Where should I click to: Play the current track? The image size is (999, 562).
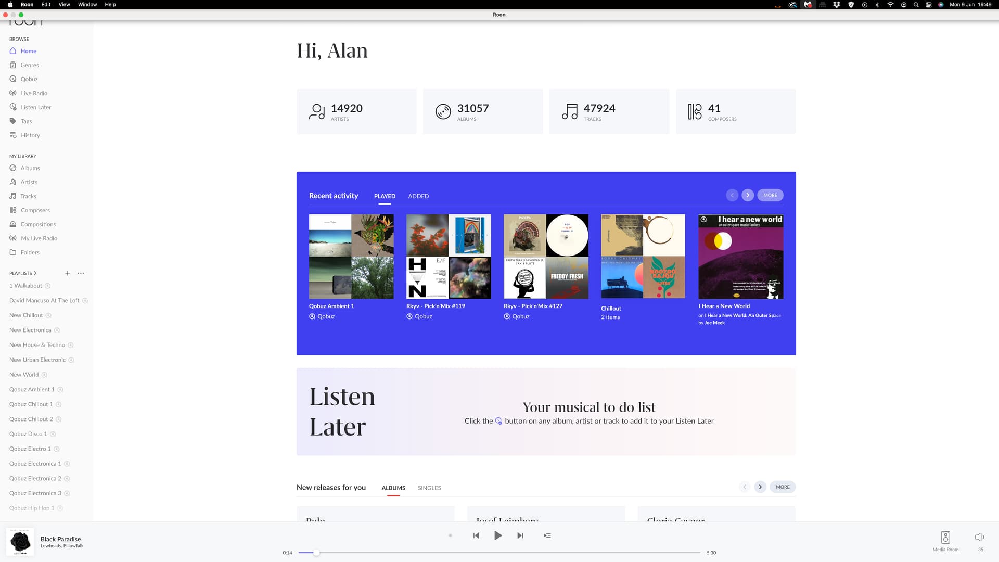[x=498, y=535]
